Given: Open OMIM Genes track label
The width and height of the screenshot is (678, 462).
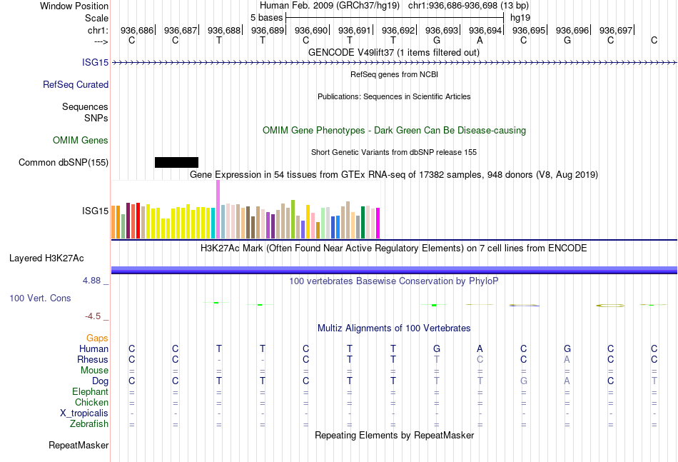Looking at the screenshot, I should pos(81,140).
